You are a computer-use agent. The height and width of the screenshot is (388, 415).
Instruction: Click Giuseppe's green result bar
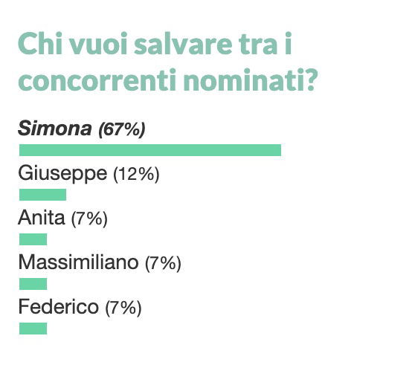(42, 195)
